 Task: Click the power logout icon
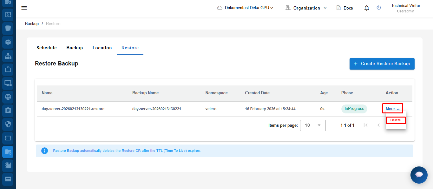379,8
